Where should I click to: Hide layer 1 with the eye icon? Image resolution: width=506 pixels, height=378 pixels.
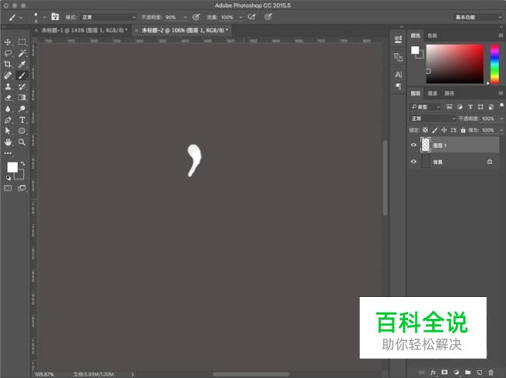413,145
